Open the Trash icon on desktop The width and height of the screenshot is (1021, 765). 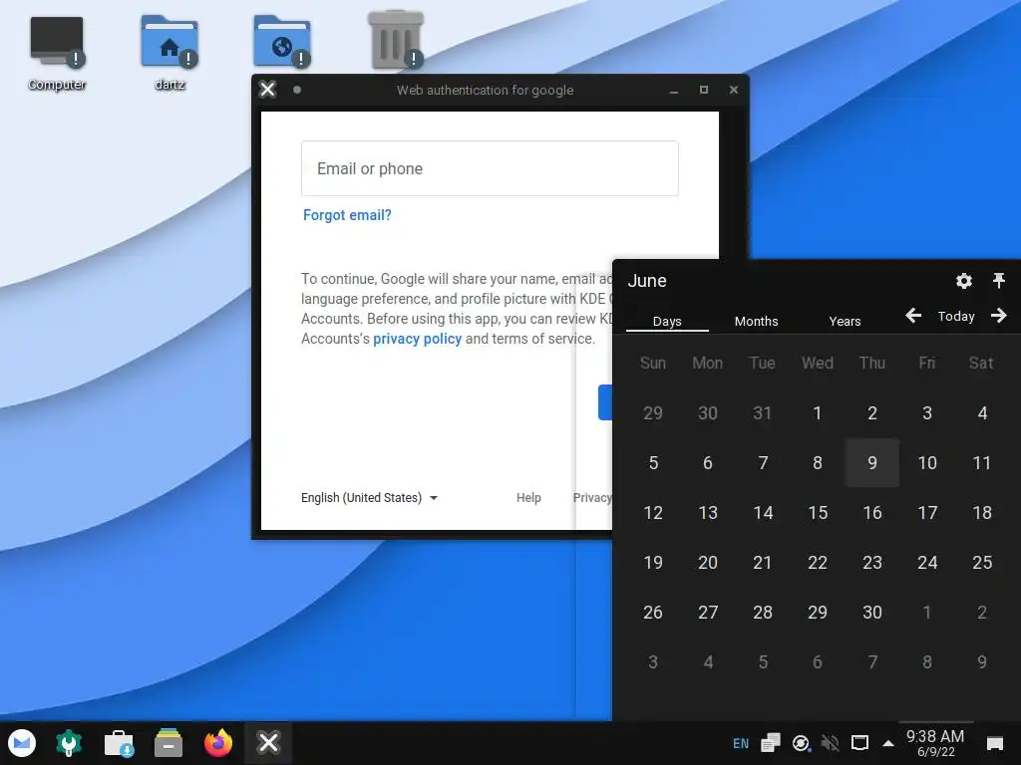pyautogui.click(x=395, y=40)
